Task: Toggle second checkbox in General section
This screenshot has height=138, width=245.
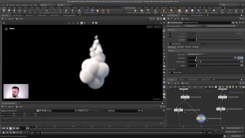Action: (170, 37)
